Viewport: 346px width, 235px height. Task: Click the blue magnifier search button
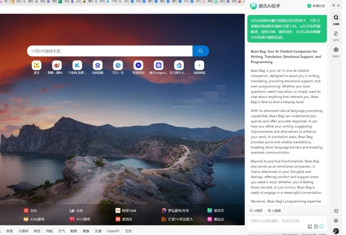point(200,51)
